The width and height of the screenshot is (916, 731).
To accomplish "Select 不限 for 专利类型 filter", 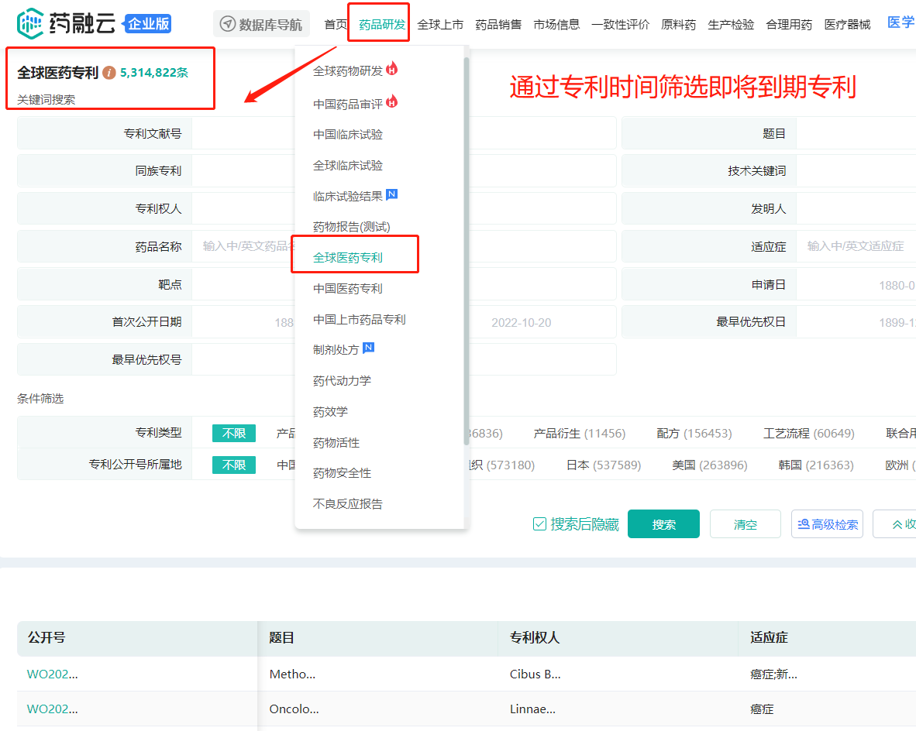I will pyautogui.click(x=233, y=434).
